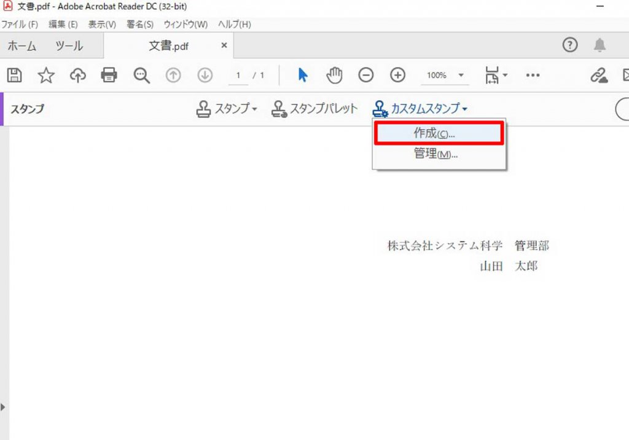Expand the fit page options arrow
Viewport: 629px width, 440px height.
505,75
